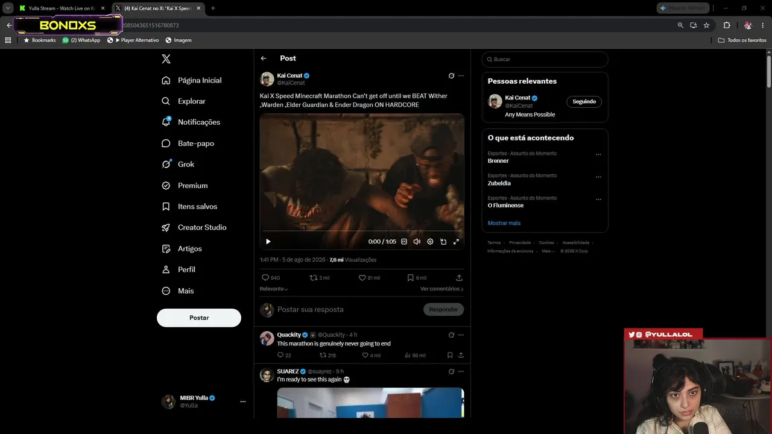772x434 pixels.
Task: Share the main Kai Cenat post
Action: 459,278
